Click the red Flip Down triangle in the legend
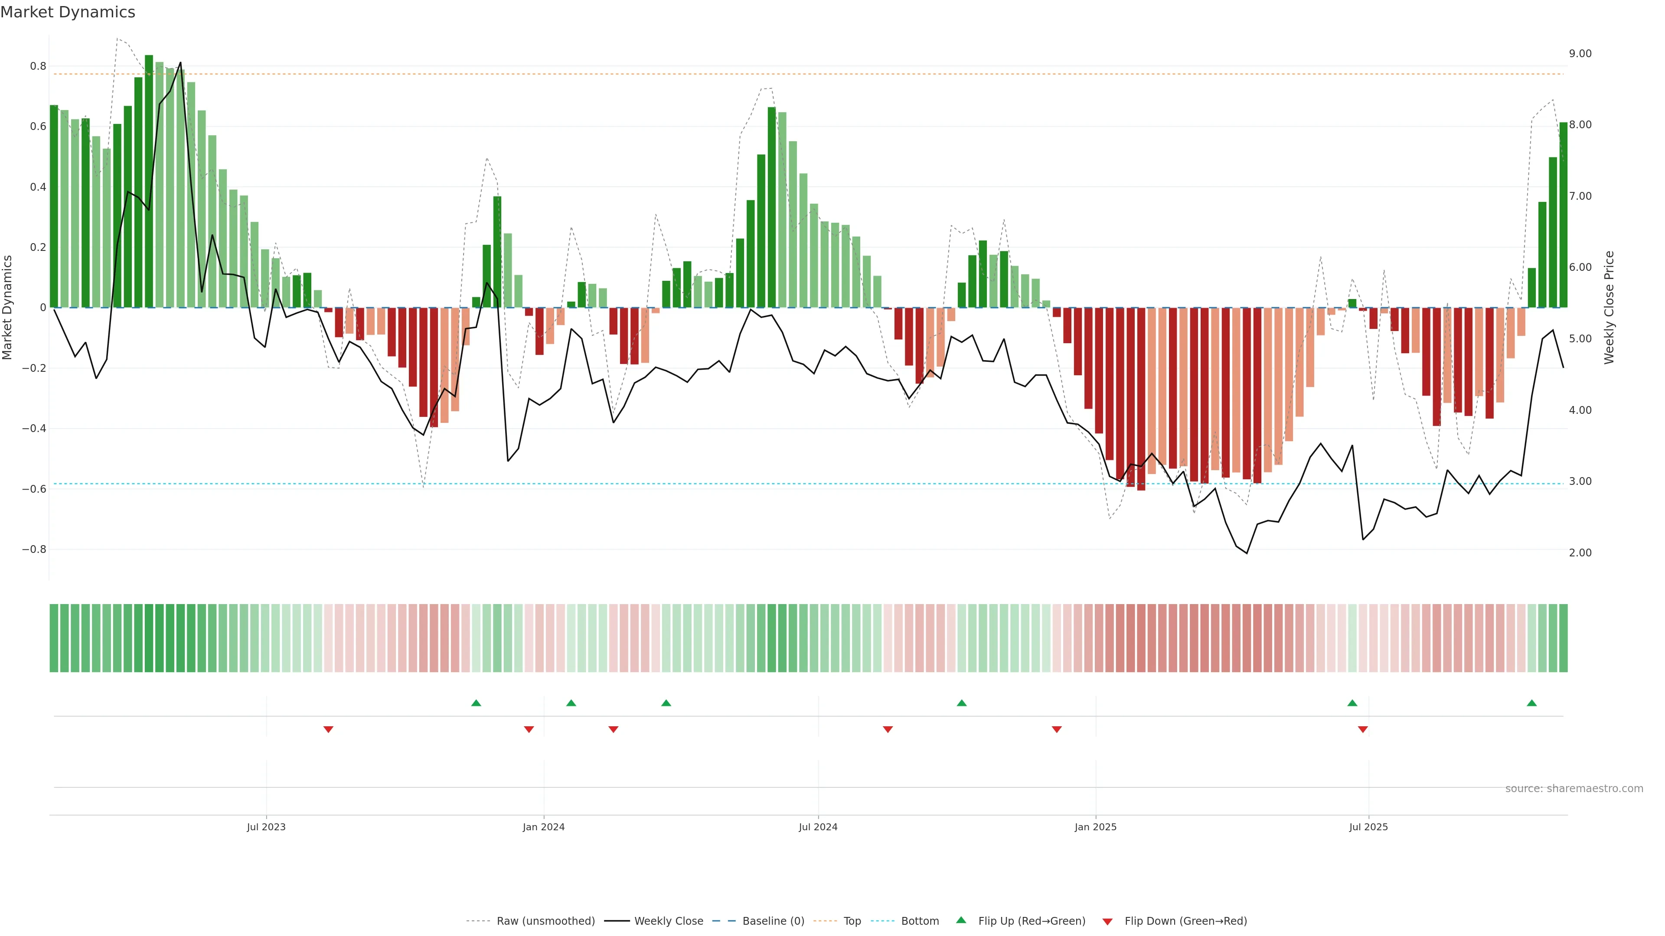Viewport: 1665px width, 936px height. click(x=1107, y=921)
